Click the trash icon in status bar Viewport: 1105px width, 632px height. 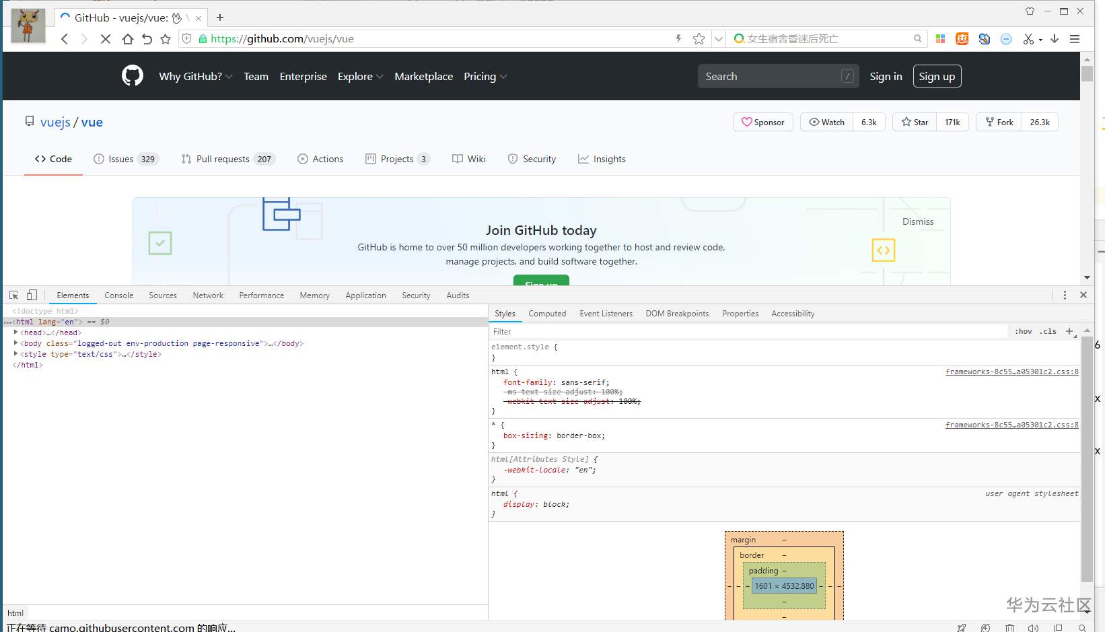[1009, 627]
